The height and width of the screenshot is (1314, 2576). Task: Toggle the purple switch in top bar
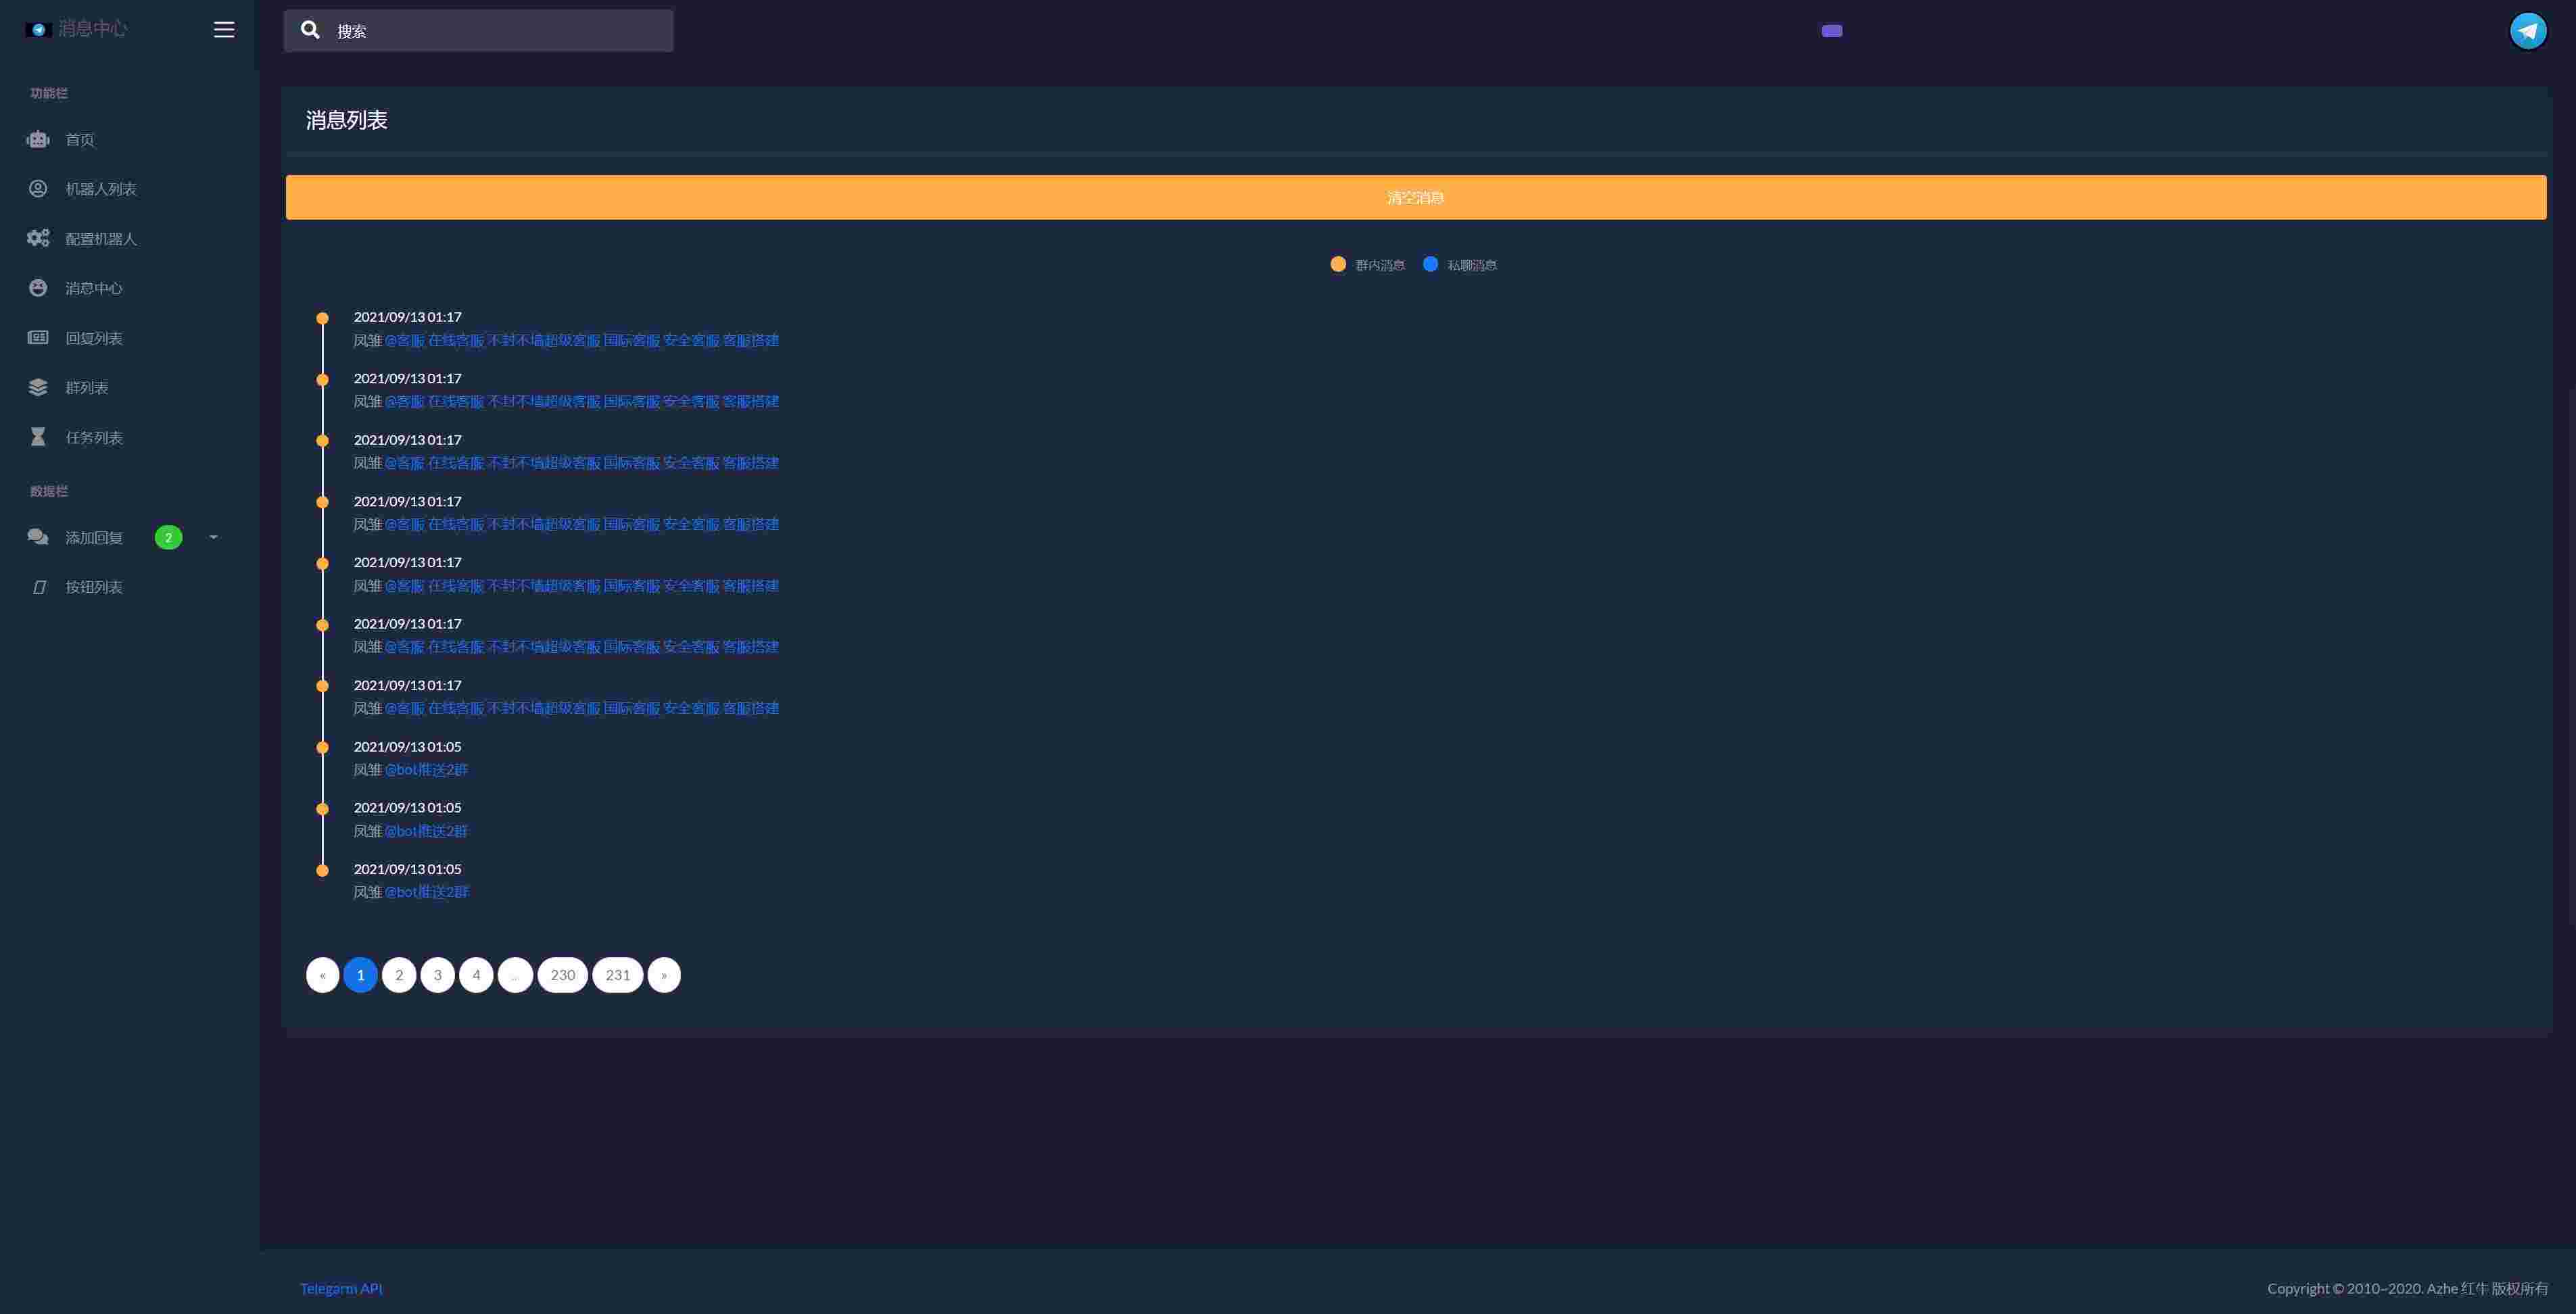[x=1831, y=31]
